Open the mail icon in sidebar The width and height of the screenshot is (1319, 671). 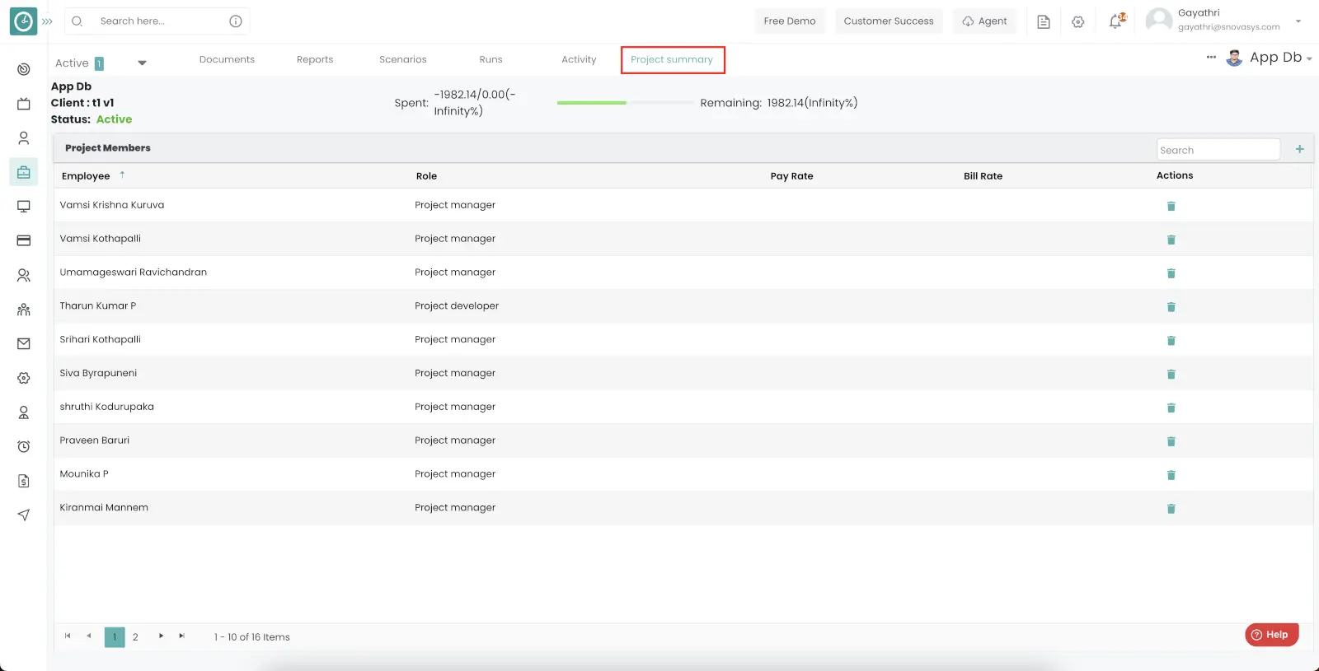click(x=24, y=343)
